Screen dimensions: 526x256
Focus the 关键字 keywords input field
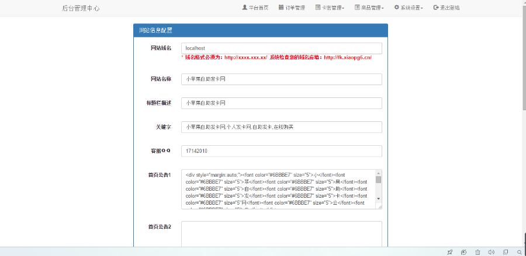[x=282, y=127]
